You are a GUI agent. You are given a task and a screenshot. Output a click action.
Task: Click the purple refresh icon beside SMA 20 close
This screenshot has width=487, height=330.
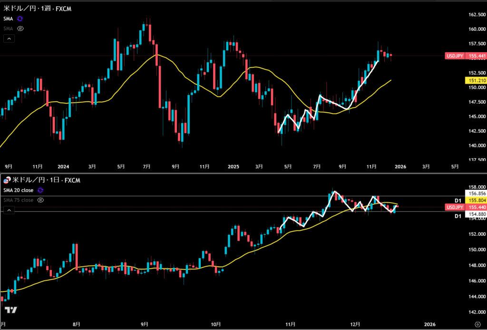[40, 190]
